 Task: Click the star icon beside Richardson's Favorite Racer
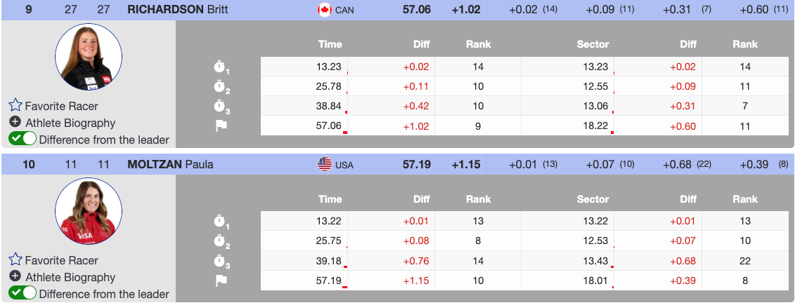(15, 106)
